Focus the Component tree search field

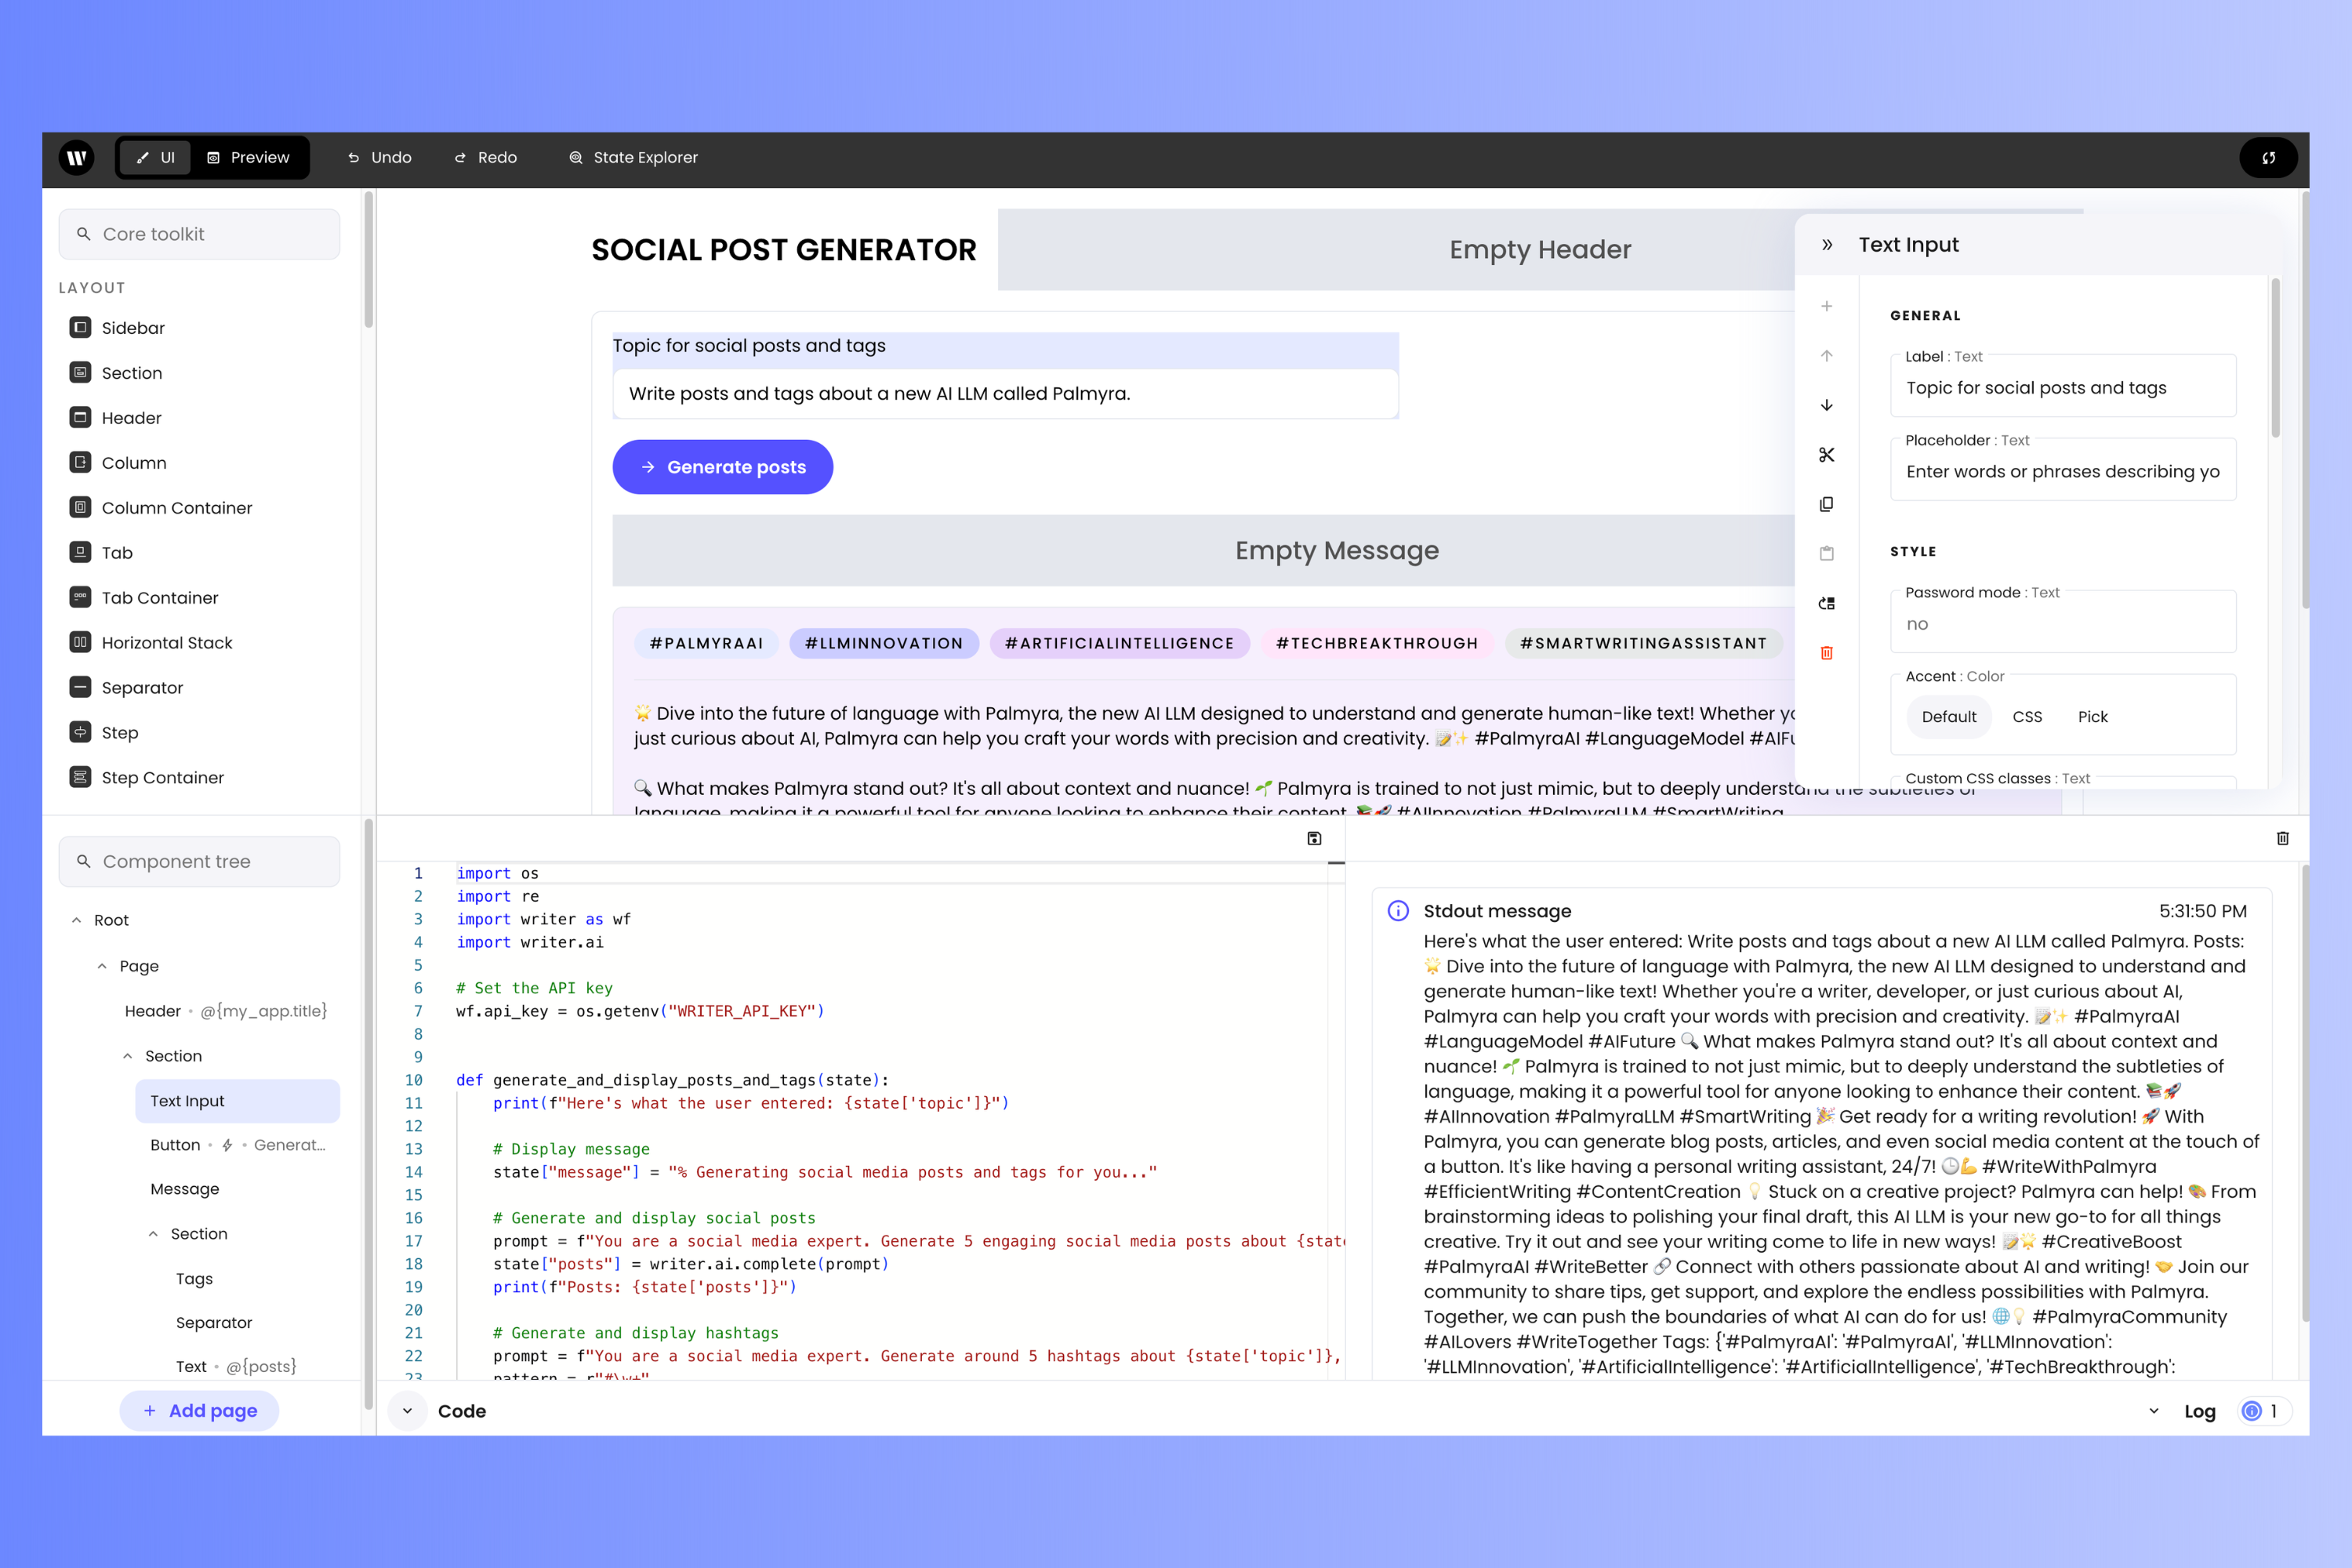coord(199,862)
